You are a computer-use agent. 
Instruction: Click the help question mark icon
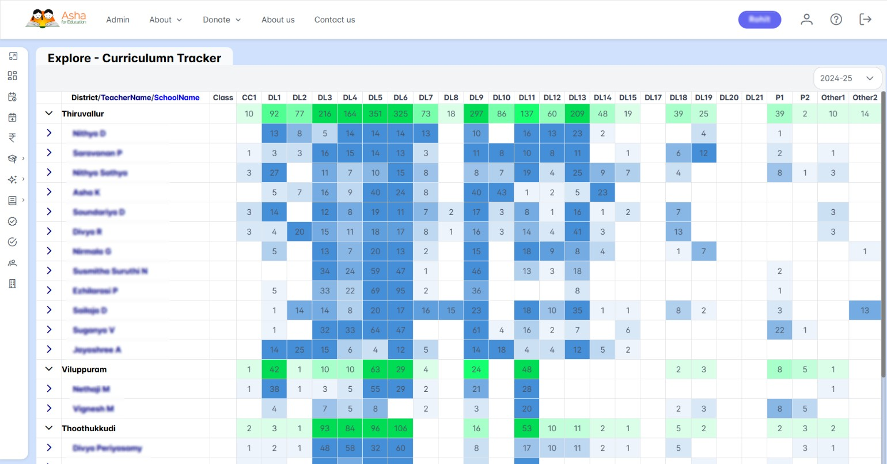coord(836,20)
